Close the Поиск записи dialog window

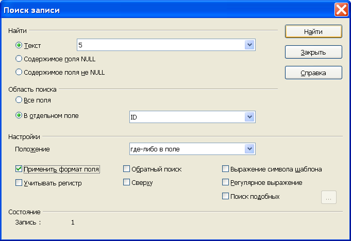[341, 10]
